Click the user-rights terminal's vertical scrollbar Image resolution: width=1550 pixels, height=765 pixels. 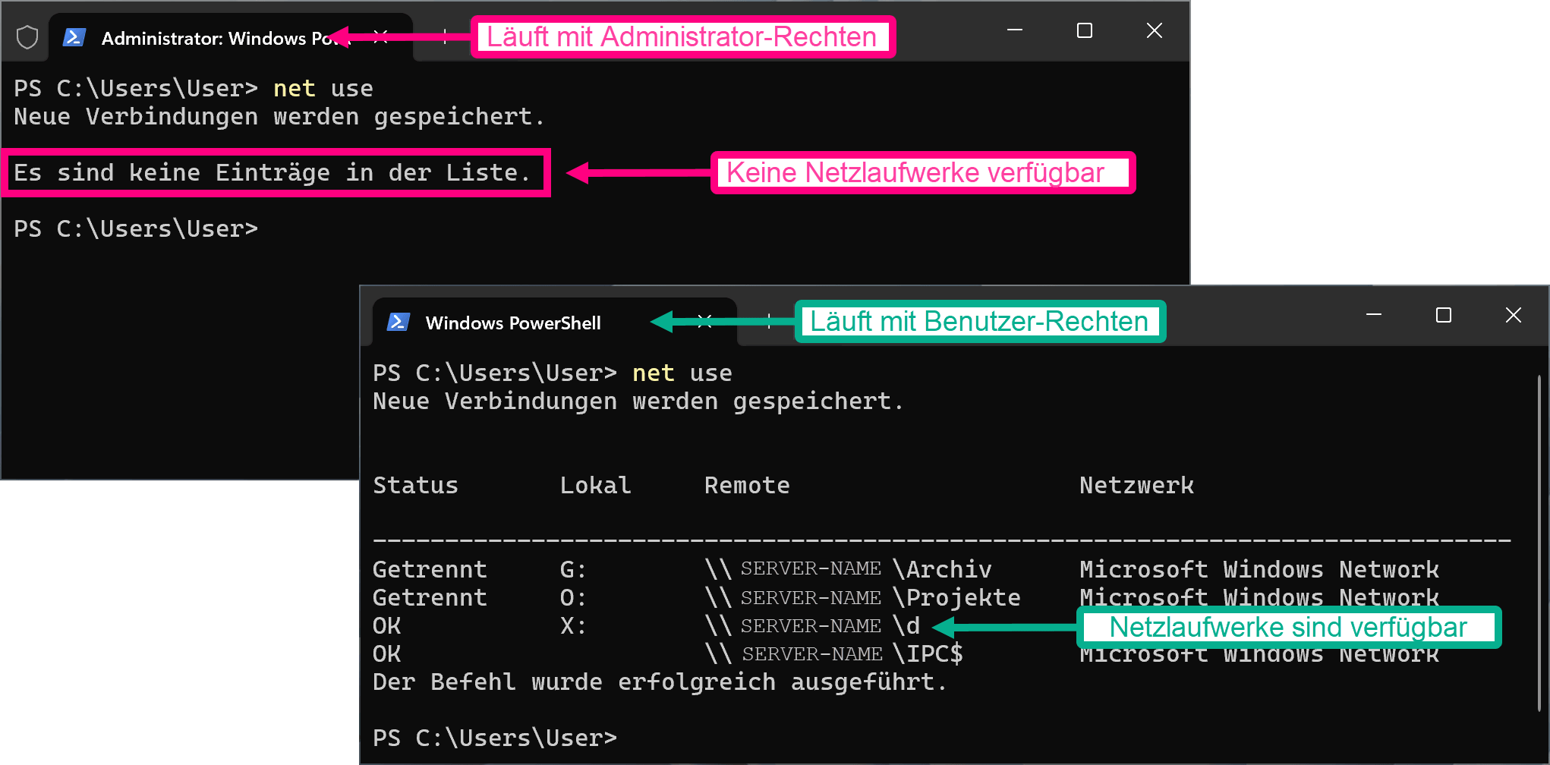[1539, 543]
